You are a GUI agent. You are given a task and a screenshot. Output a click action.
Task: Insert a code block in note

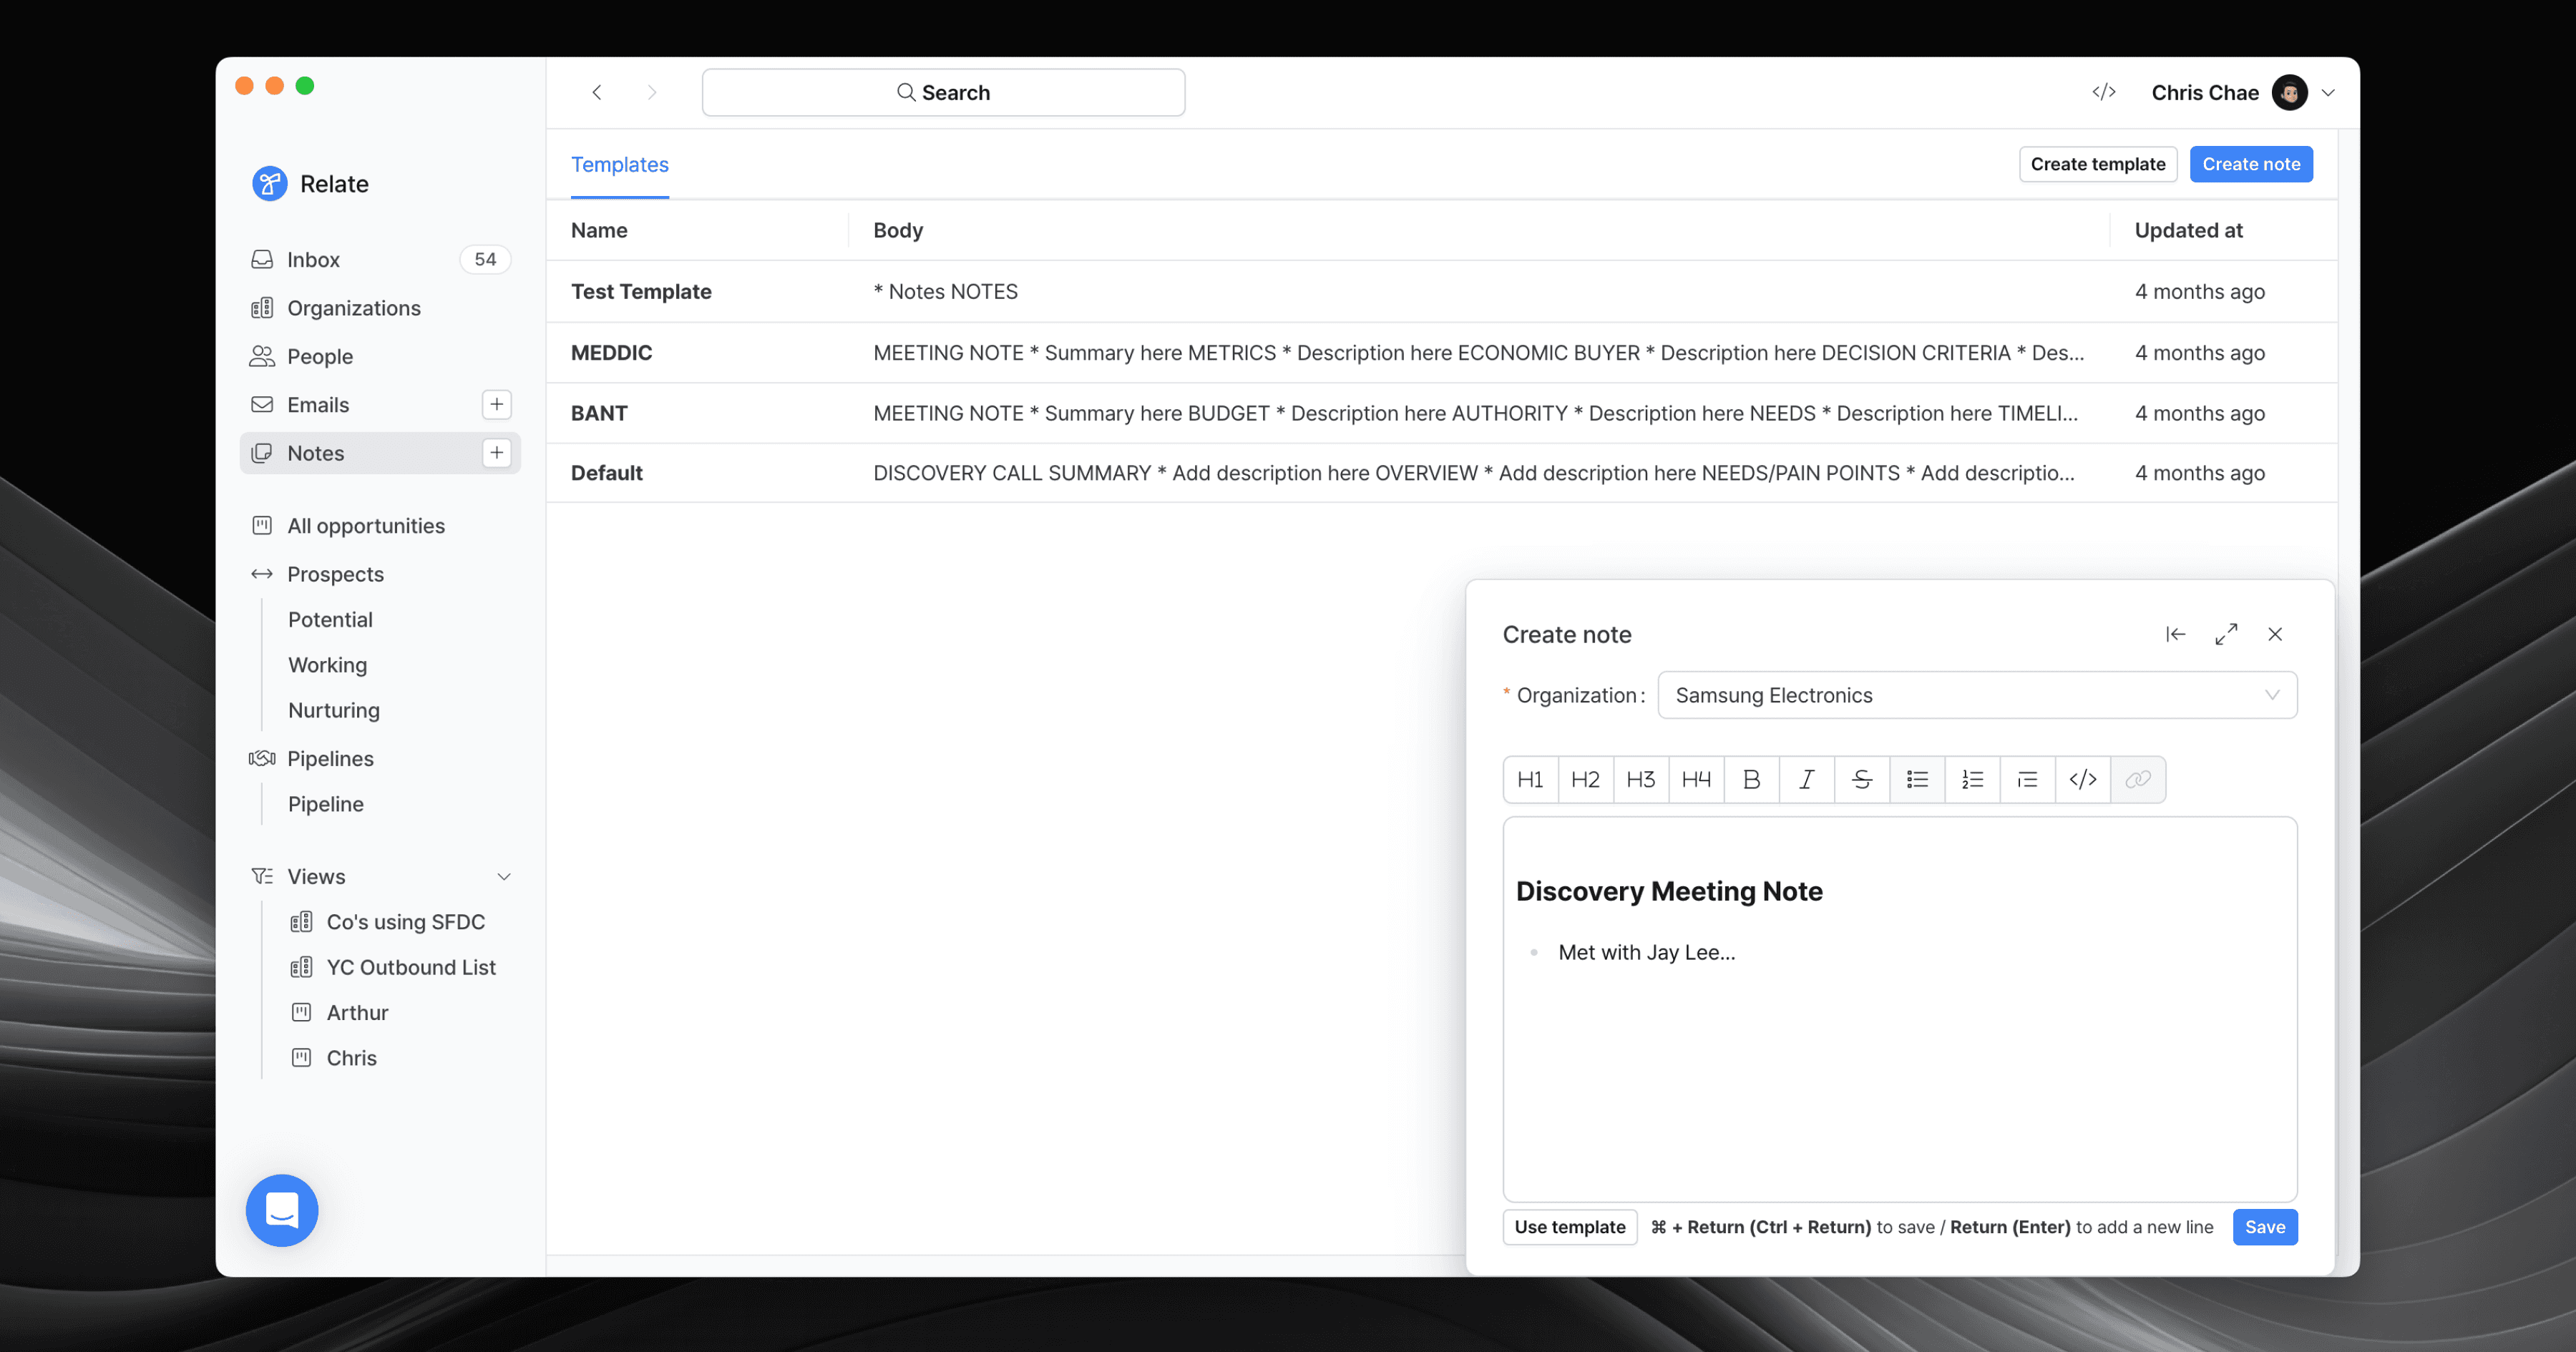tap(2083, 779)
